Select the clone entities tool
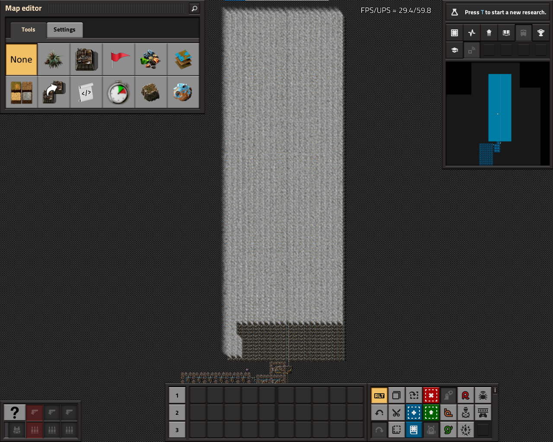This screenshot has width=553, height=442. point(54,92)
